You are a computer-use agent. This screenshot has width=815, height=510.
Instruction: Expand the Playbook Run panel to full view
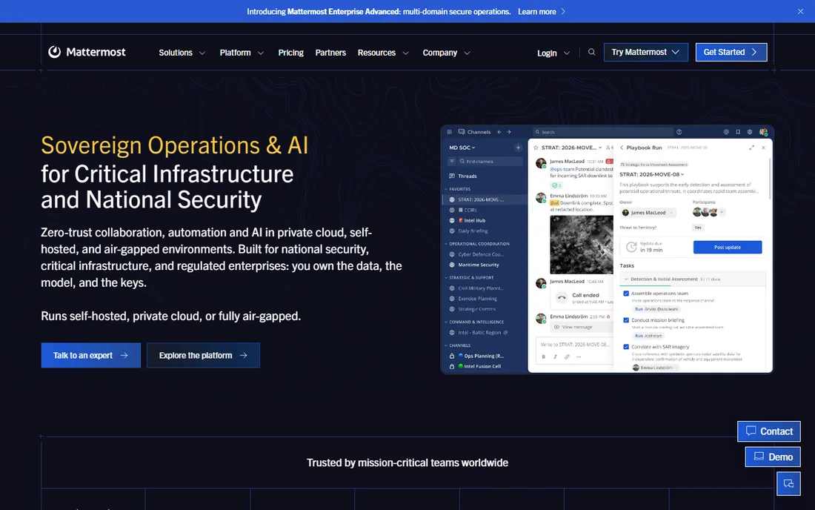pos(751,148)
